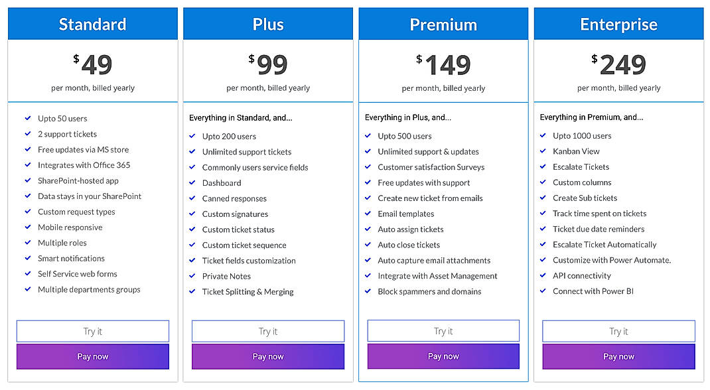Click the checkmark beside Auto close tickets
710x390 pixels.
368,245
